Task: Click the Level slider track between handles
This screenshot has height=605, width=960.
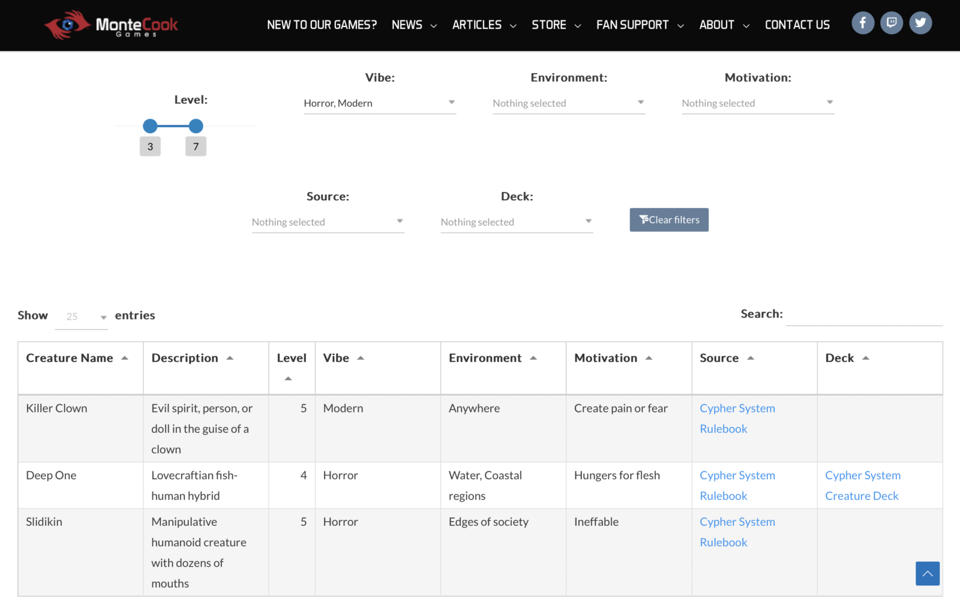Action: (173, 126)
